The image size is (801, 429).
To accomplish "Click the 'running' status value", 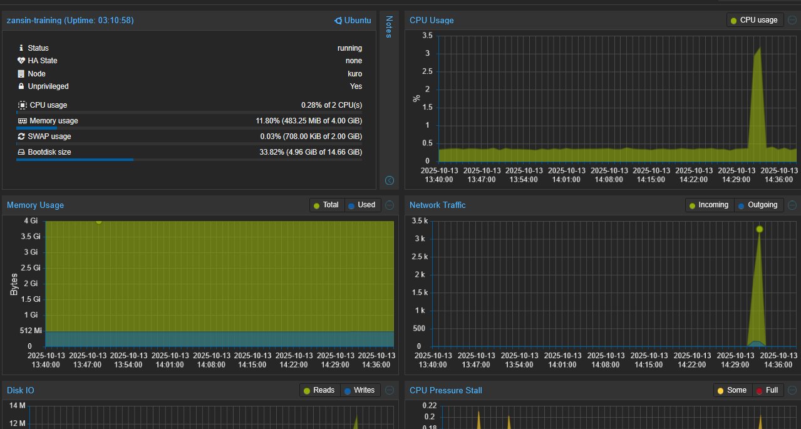I will pyautogui.click(x=349, y=48).
